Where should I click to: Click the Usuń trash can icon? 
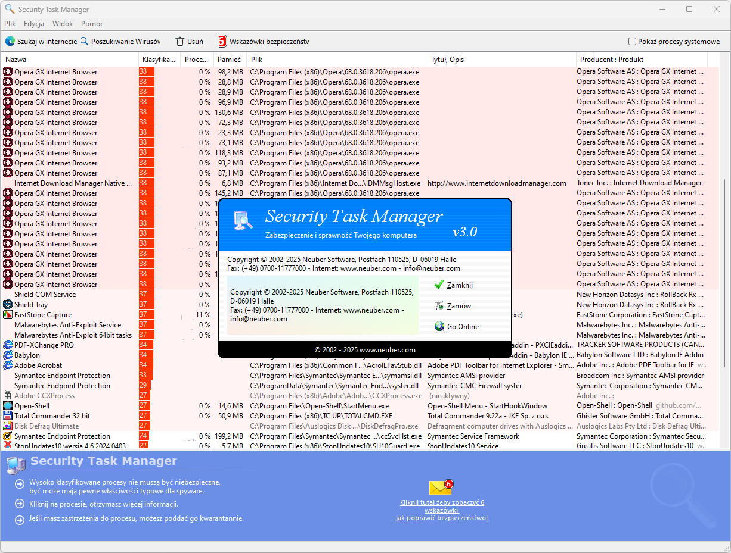point(179,41)
